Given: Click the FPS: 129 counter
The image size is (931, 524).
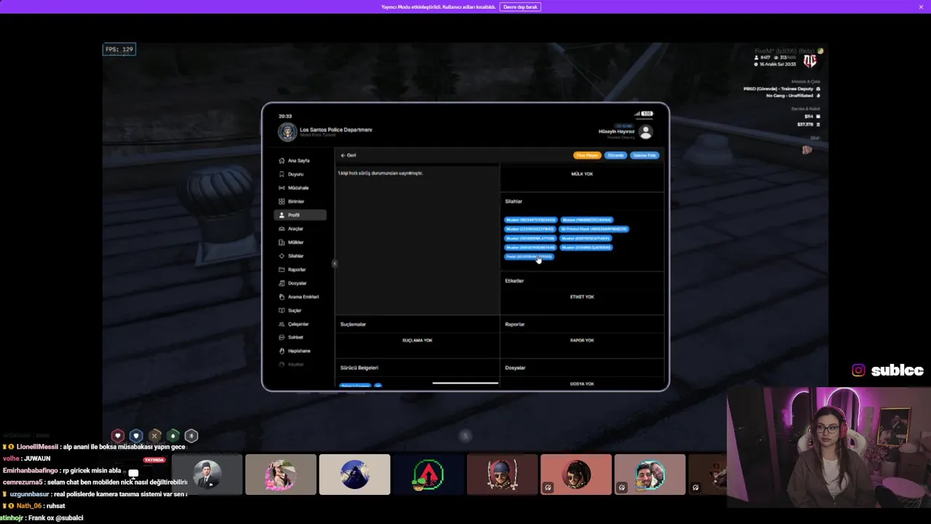Looking at the screenshot, I should click(x=119, y=49).
